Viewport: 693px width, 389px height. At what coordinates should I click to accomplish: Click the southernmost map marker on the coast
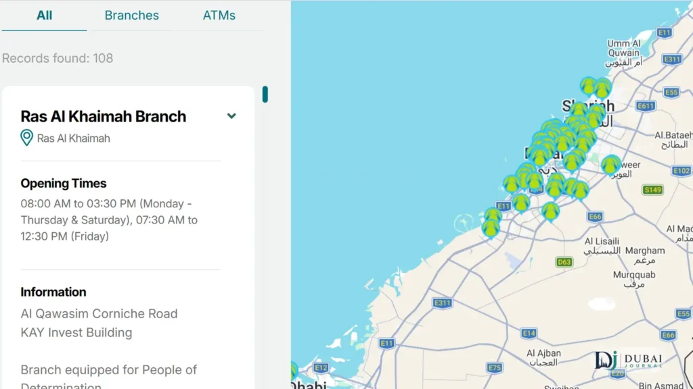tap(491, 228)
